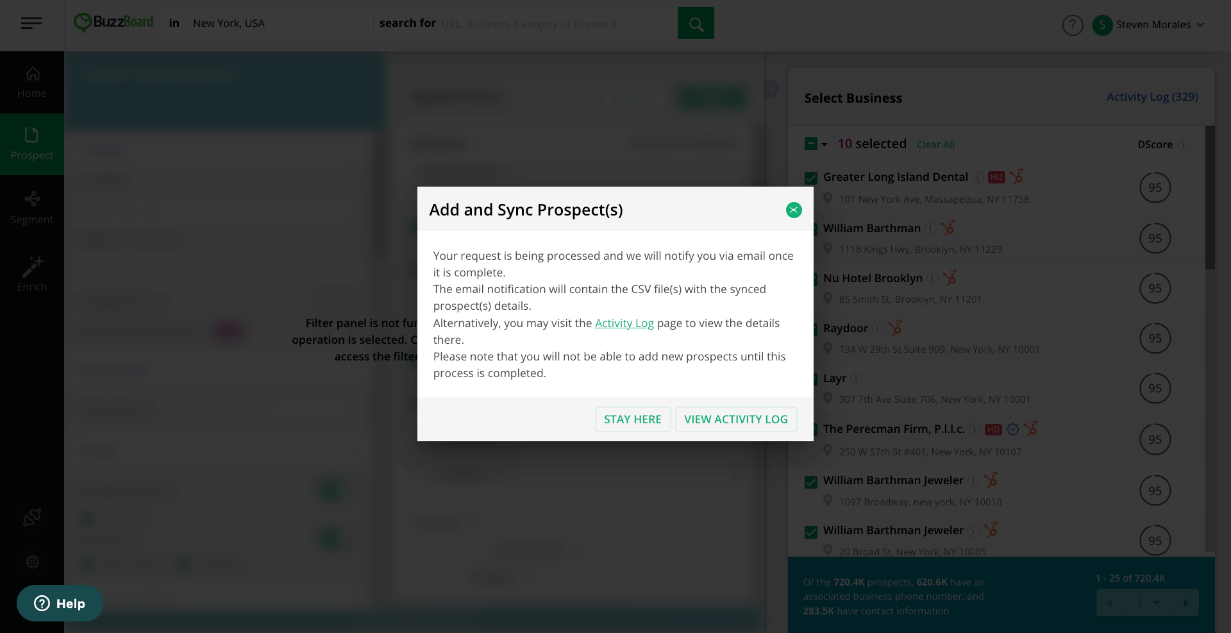
Task: Go to next page of results
Action: [x=1185, y=603]
